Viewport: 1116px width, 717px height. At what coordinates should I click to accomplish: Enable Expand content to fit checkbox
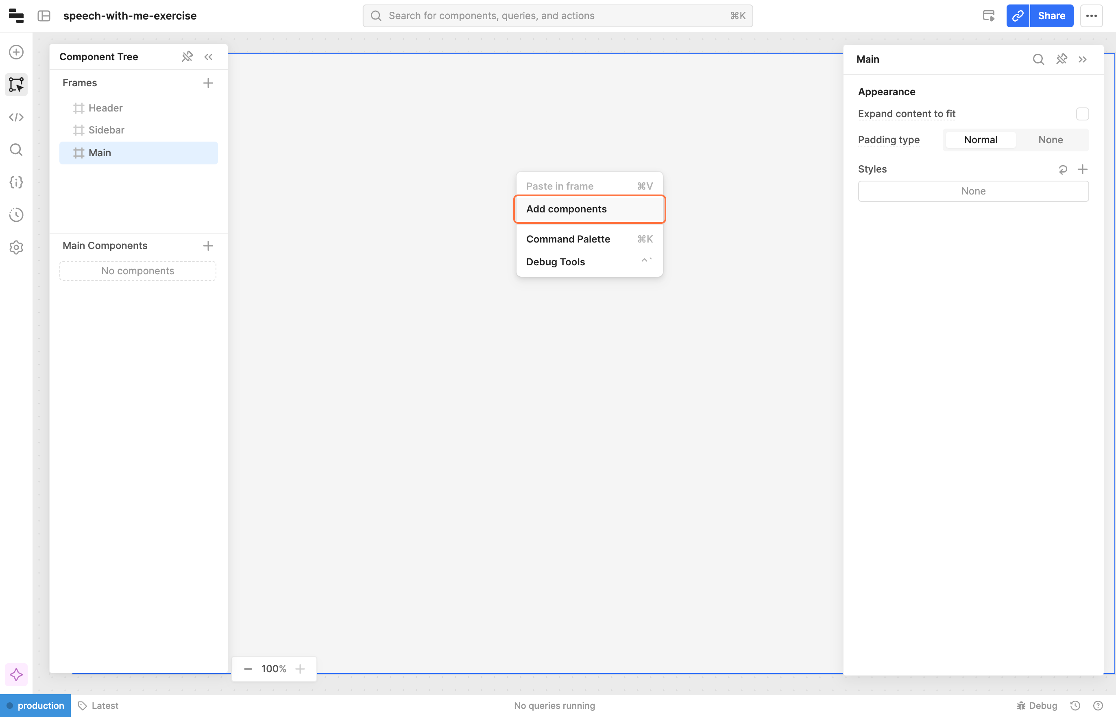click(1082, 114)
